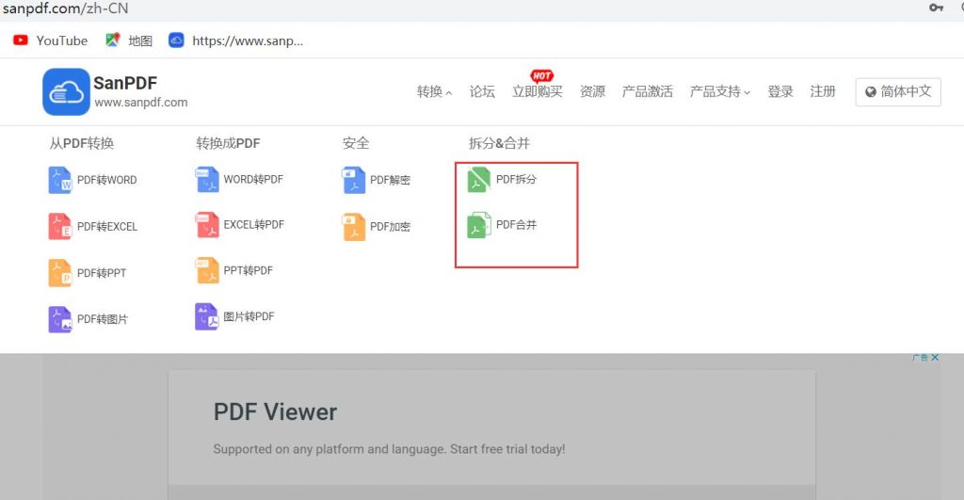This screenshot has height=500, width=964.
Task: Open the PDF转PPT link
Action: point(102,273)
